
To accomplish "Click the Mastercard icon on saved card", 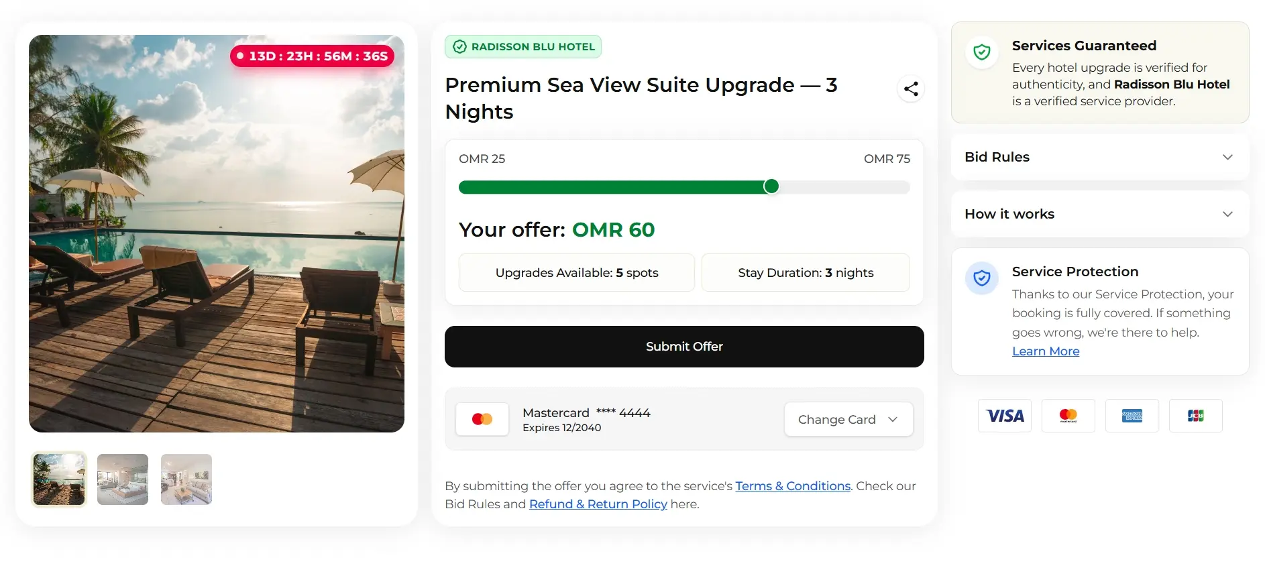I will [x=482, y=419].
